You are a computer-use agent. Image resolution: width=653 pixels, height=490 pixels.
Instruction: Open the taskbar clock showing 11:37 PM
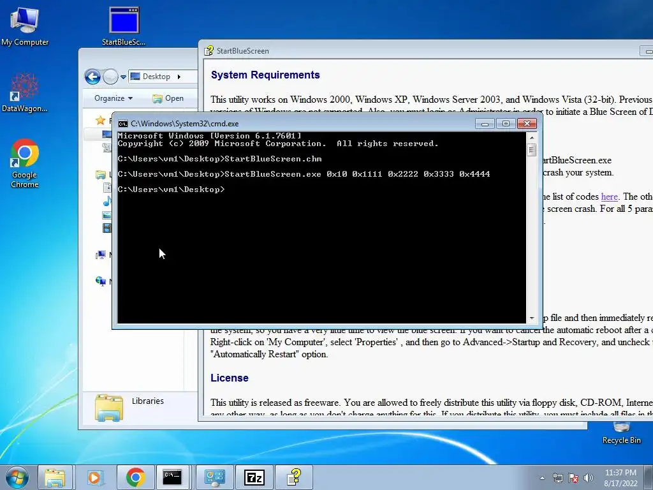coord(620,478)
